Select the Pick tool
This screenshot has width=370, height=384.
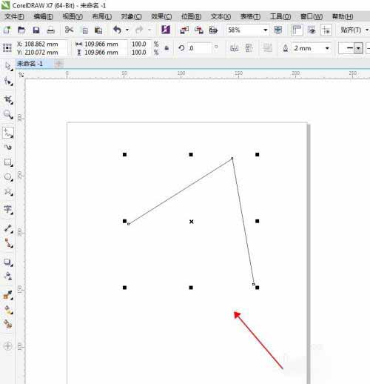(x=8, y=66)
